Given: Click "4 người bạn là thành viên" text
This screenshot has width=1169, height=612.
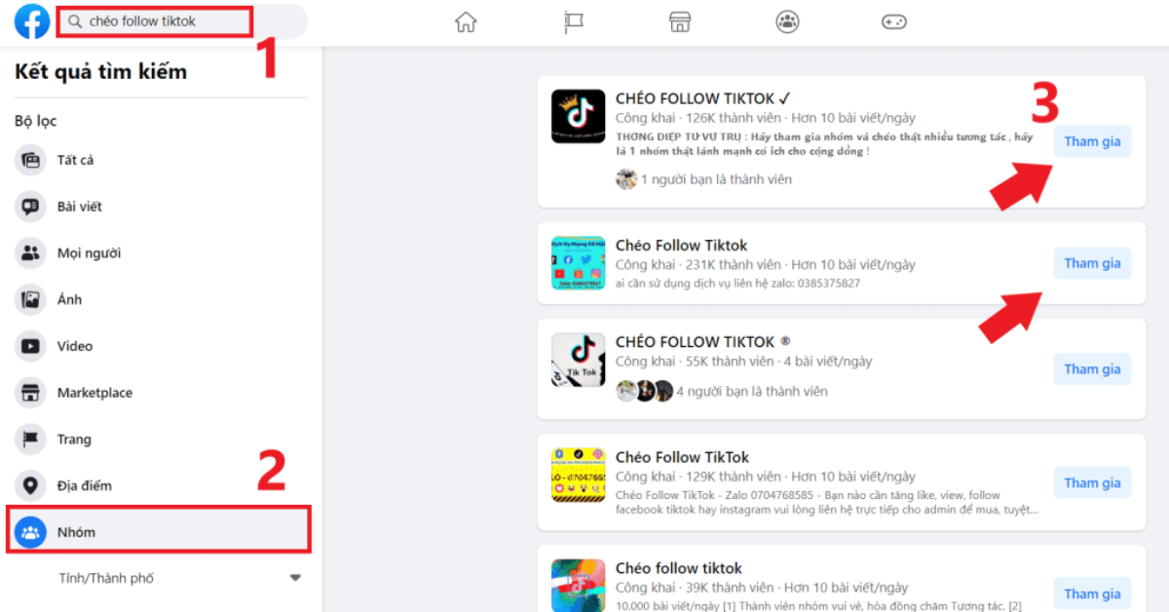Looking at the screenshot, I should [x=752, y=391].
